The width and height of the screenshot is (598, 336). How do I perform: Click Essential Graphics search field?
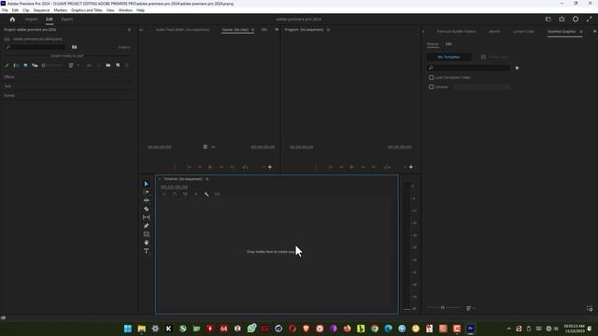coord(468,68)
